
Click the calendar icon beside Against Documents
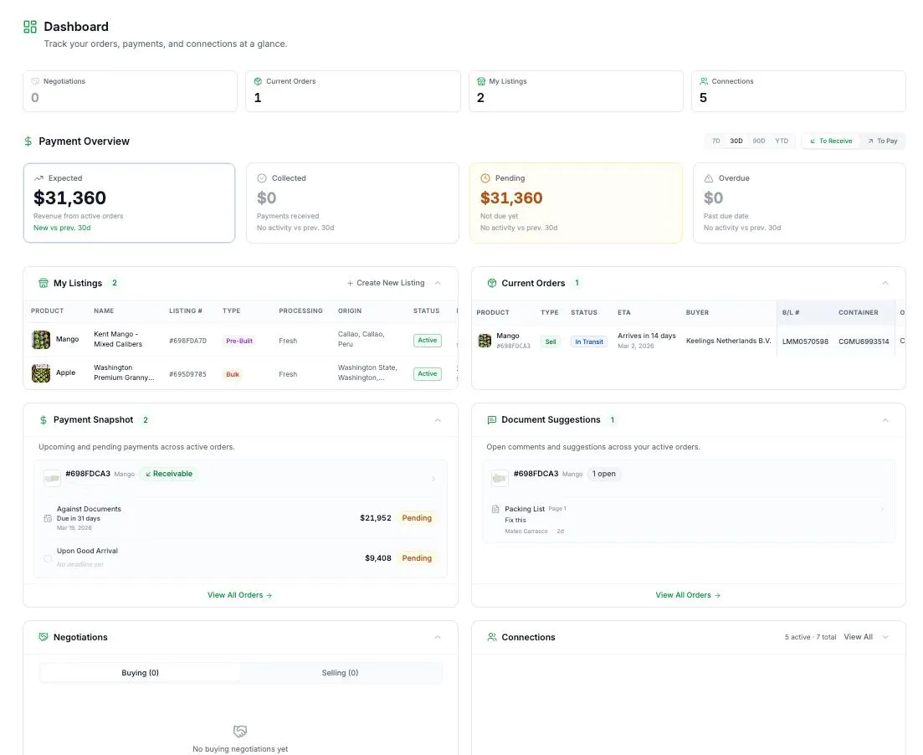48,517
